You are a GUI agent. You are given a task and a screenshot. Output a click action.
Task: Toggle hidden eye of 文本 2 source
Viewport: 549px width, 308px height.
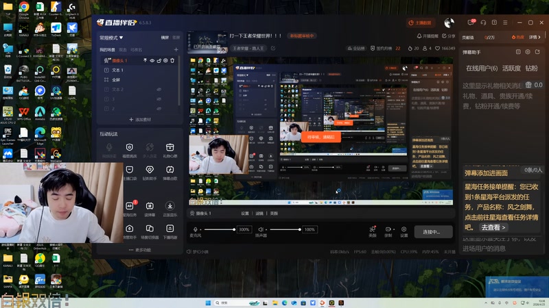pyautogui.click(x=159, y=90)
